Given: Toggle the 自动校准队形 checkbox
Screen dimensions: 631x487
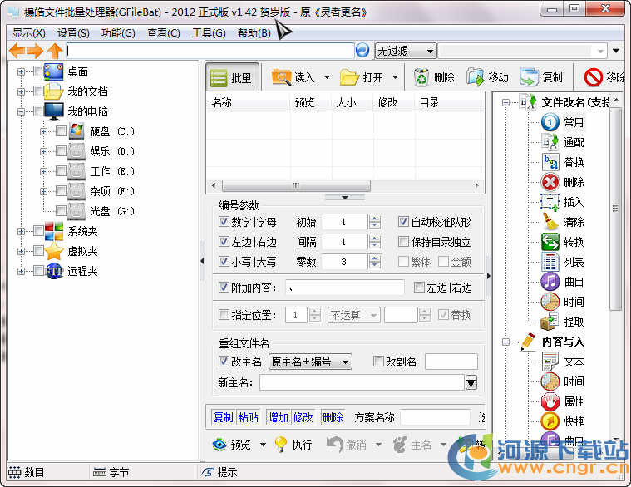Looking at the screenshot, I should click(404, 222).
